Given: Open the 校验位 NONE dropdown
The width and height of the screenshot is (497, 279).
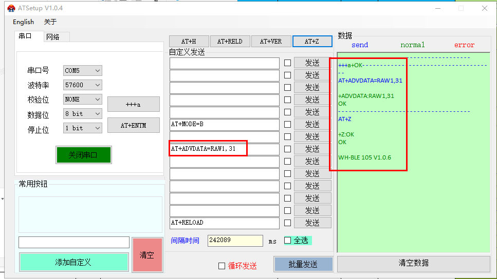Looking at the screenshot, I should pyautogui.click(x=82, y=99).
